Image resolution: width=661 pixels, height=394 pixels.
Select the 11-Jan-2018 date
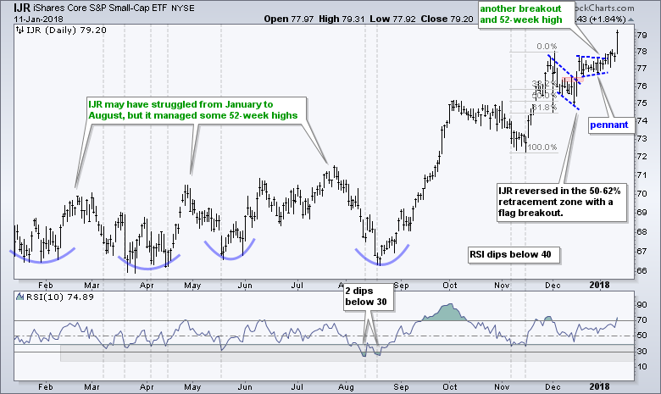(38, 19)
